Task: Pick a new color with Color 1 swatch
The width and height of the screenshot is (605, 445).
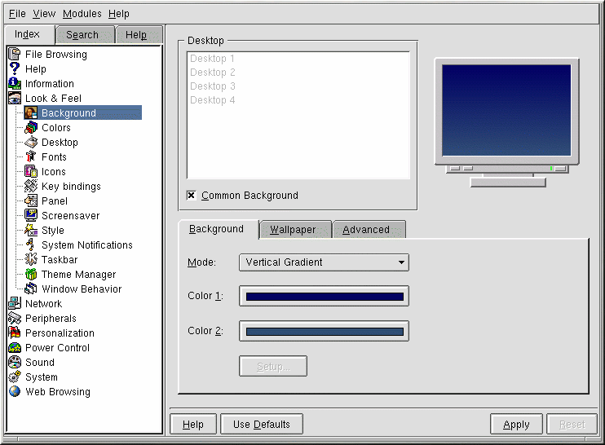Action: [x=324, y=297]
